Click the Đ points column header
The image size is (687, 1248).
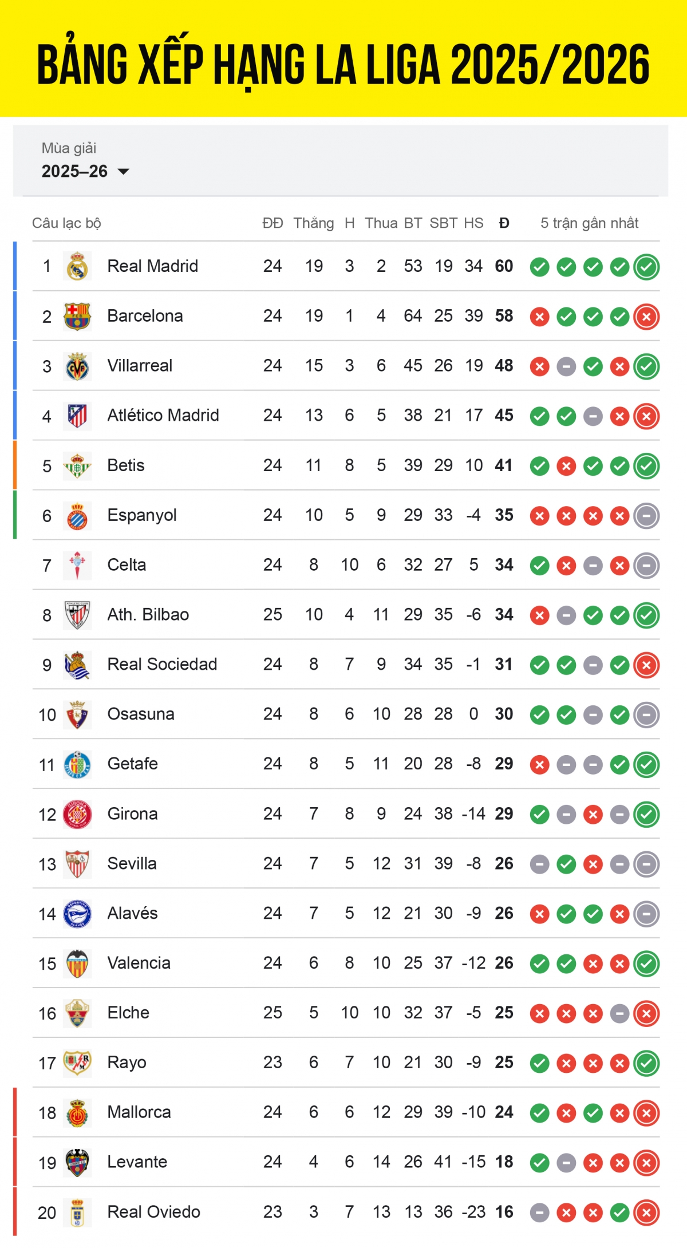click(504, 223)
